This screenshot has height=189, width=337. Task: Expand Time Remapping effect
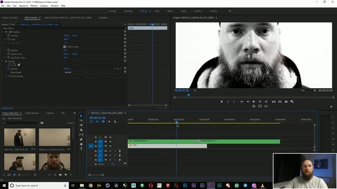click(3, 76)
